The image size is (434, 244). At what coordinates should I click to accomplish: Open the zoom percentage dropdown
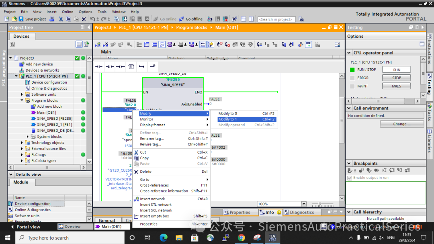(304, 204)
